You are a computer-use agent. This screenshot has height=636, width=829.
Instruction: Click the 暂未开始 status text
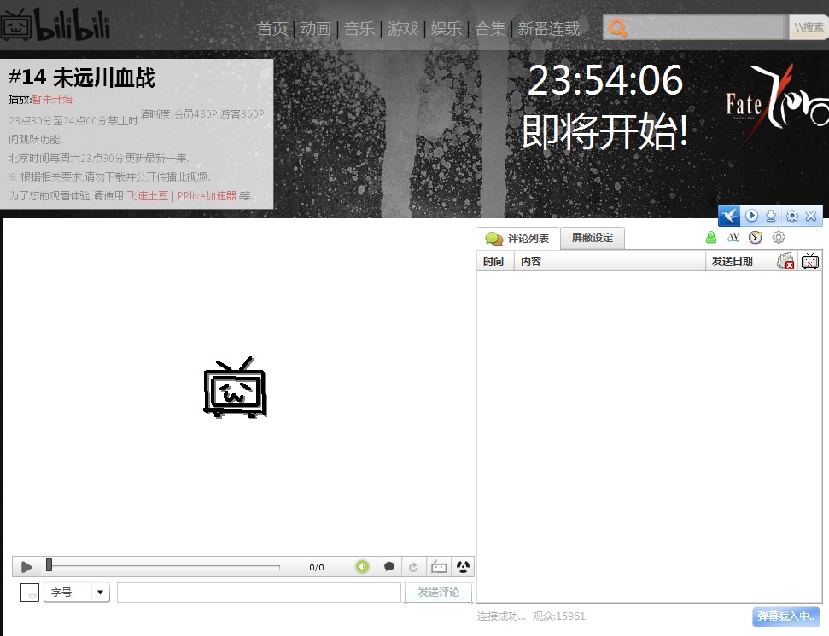[x=52, y=99]
